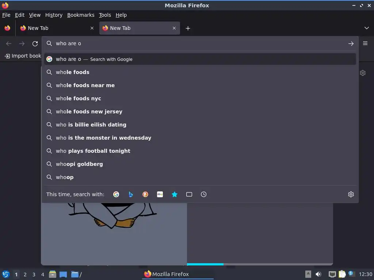Choose 'who is billie eilish dating'
Image resolution: width=374 pixels, height=280 pixels.
click(200, 125)
